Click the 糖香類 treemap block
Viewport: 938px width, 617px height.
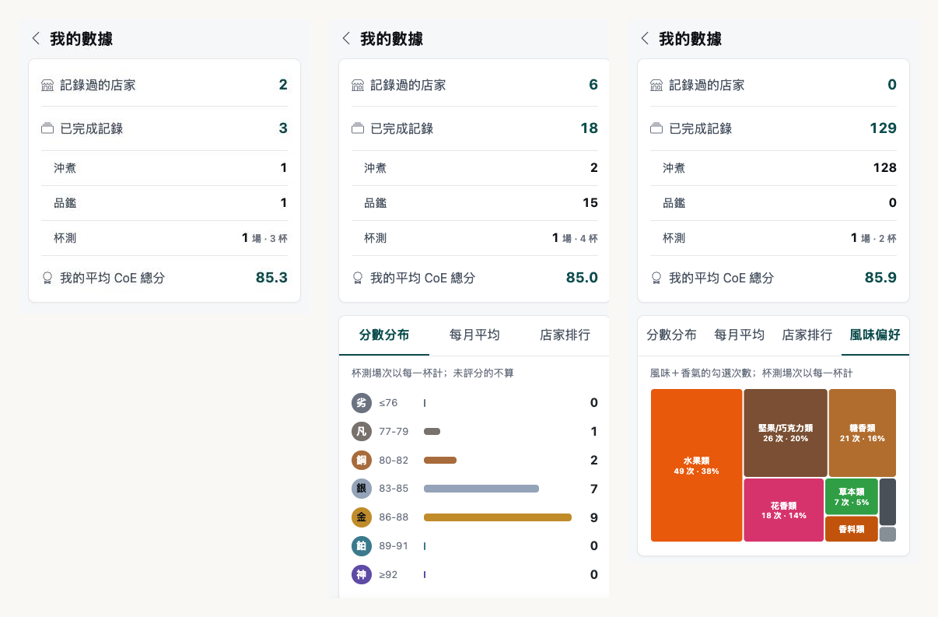863,433
